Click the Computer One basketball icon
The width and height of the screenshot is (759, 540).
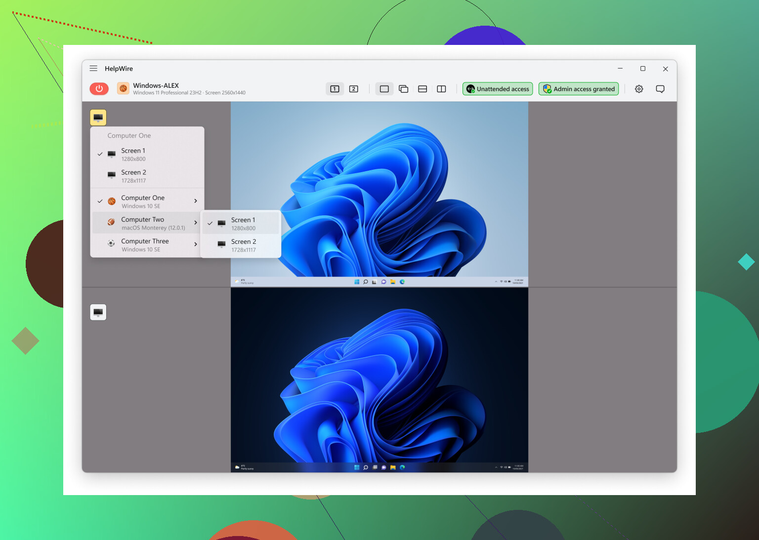(112, 201)
